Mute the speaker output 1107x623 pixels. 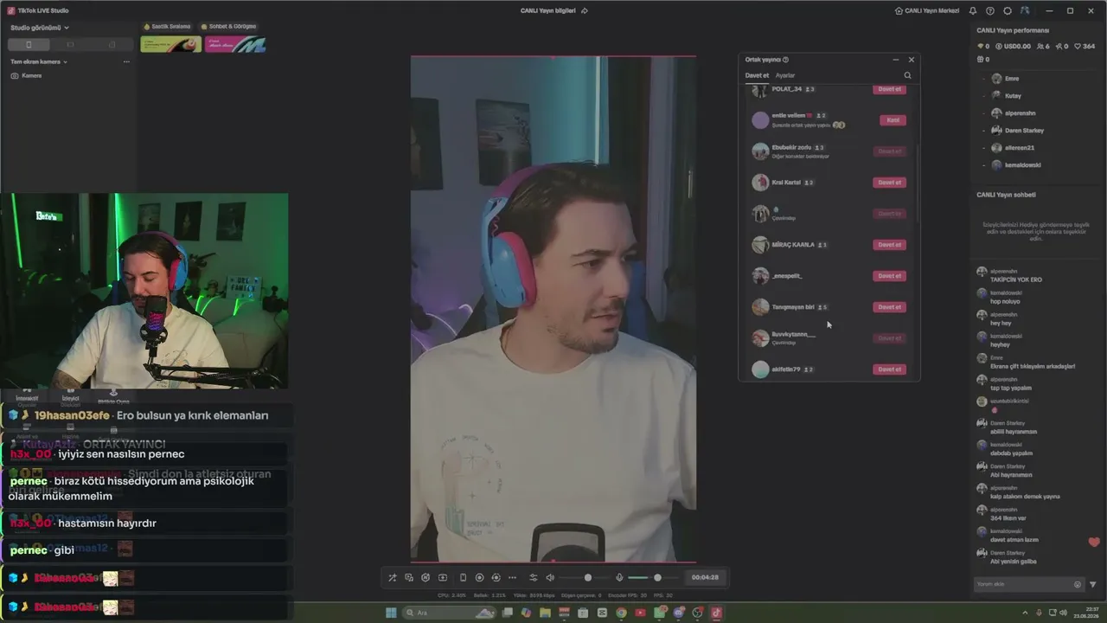550,577
